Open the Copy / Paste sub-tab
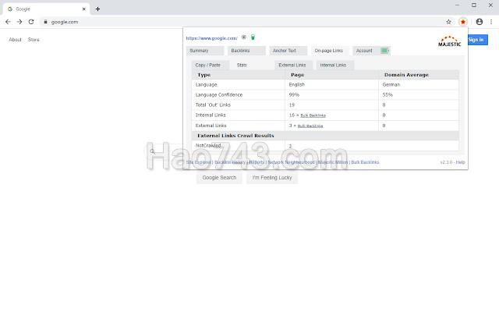 click(211, 65)
